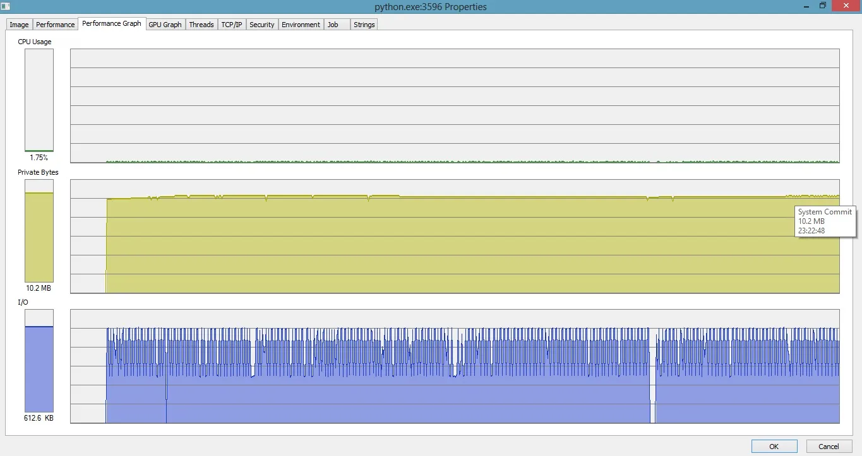This screenshot has height=456, width=862.
Task: Click the CPU Usage level bar
Action: pos(39,100)
